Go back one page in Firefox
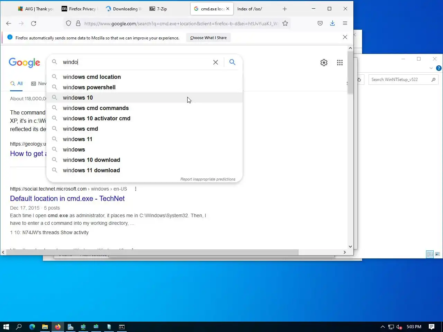 point(9,24)
